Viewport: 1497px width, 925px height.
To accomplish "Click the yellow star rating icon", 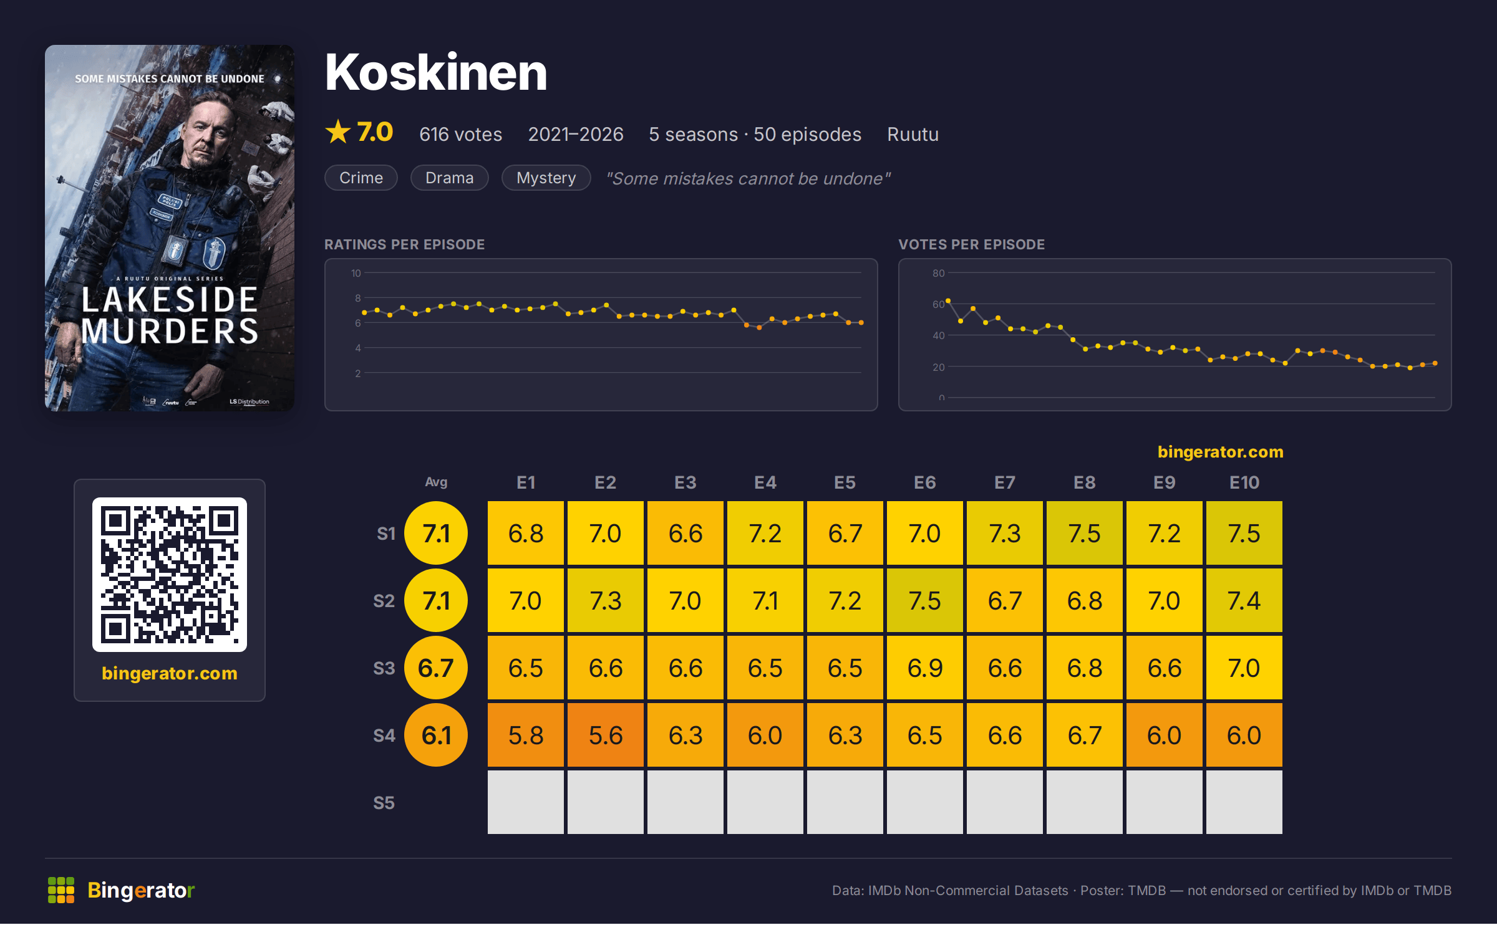I will click(338, 132).
